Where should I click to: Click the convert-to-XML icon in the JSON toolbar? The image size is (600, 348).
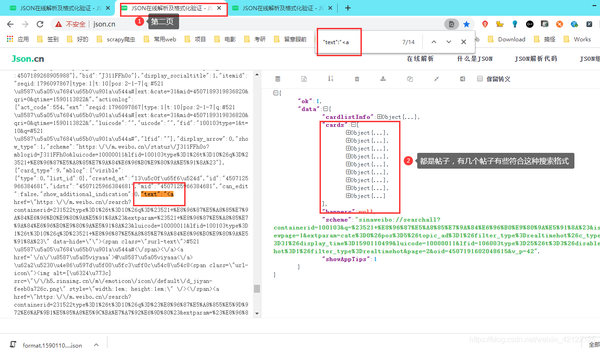pyautogui.click(x=304, y=79)
